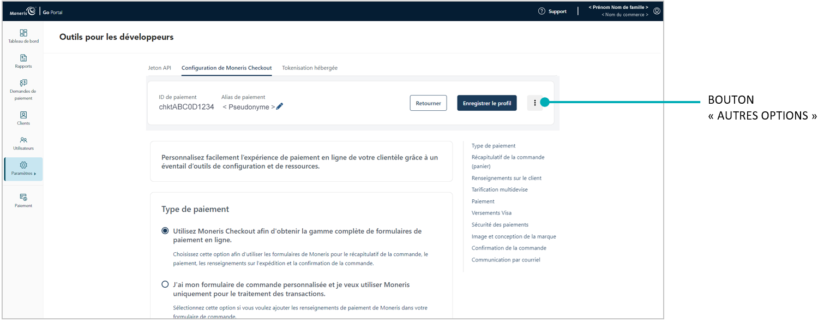The width and height of the screenshot is (818, 321).
Task: Click the Nom du commerce label
Action: [x=625, y=15]
